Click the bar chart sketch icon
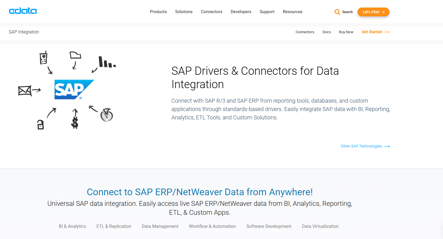The image size is (443, 239). point(106,62)
